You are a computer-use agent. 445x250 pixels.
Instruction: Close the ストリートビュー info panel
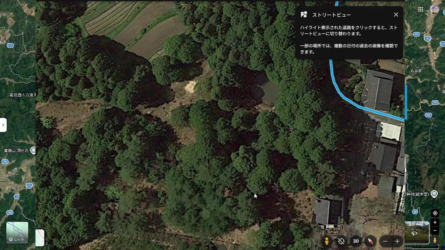pyautogui.click(x=396, y=15)
